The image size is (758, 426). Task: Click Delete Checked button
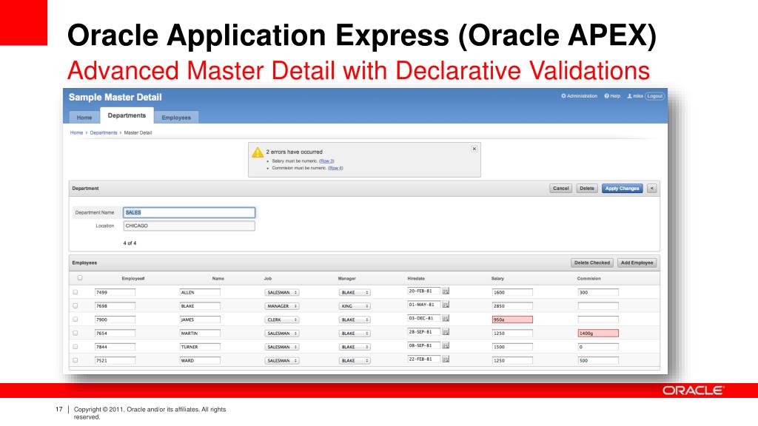click(x=591, y=263)
